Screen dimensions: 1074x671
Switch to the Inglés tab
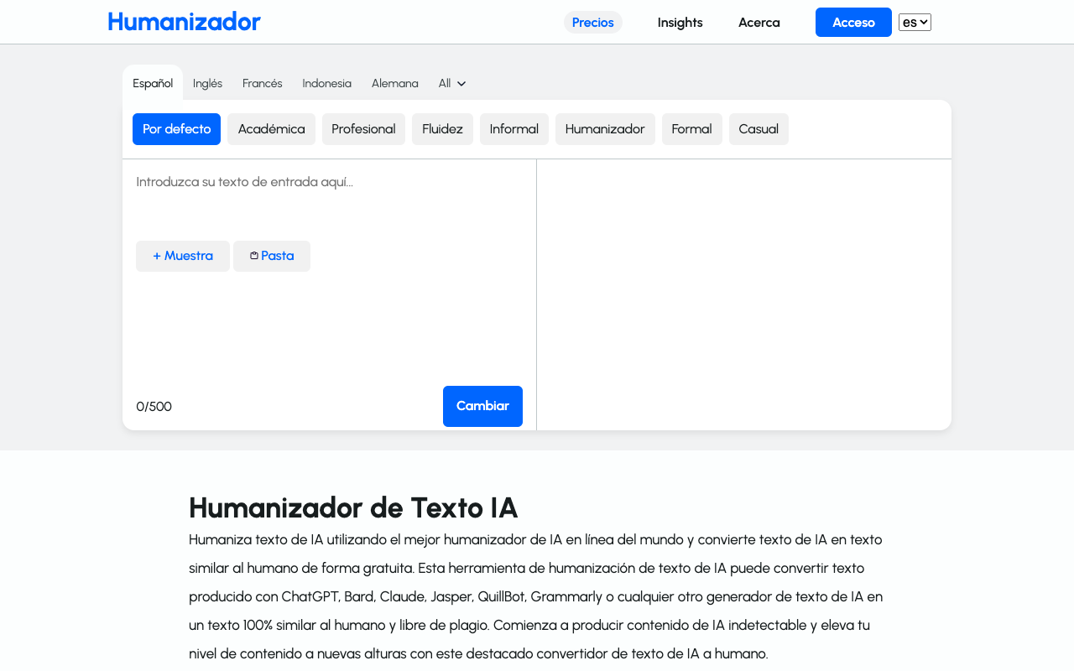tap(207, 83)
